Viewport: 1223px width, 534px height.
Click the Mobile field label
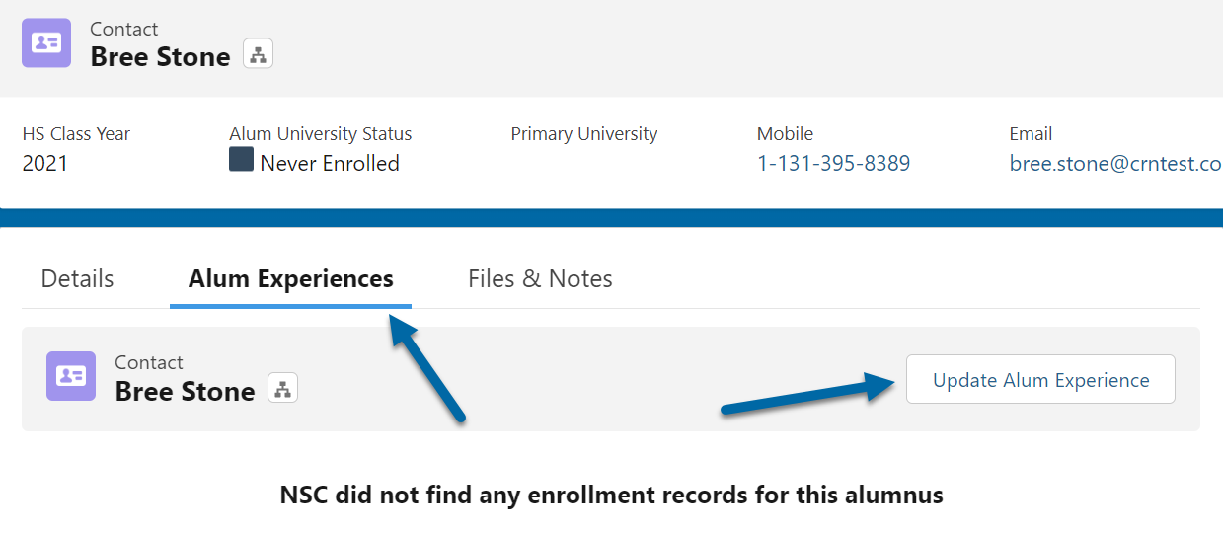786,134
